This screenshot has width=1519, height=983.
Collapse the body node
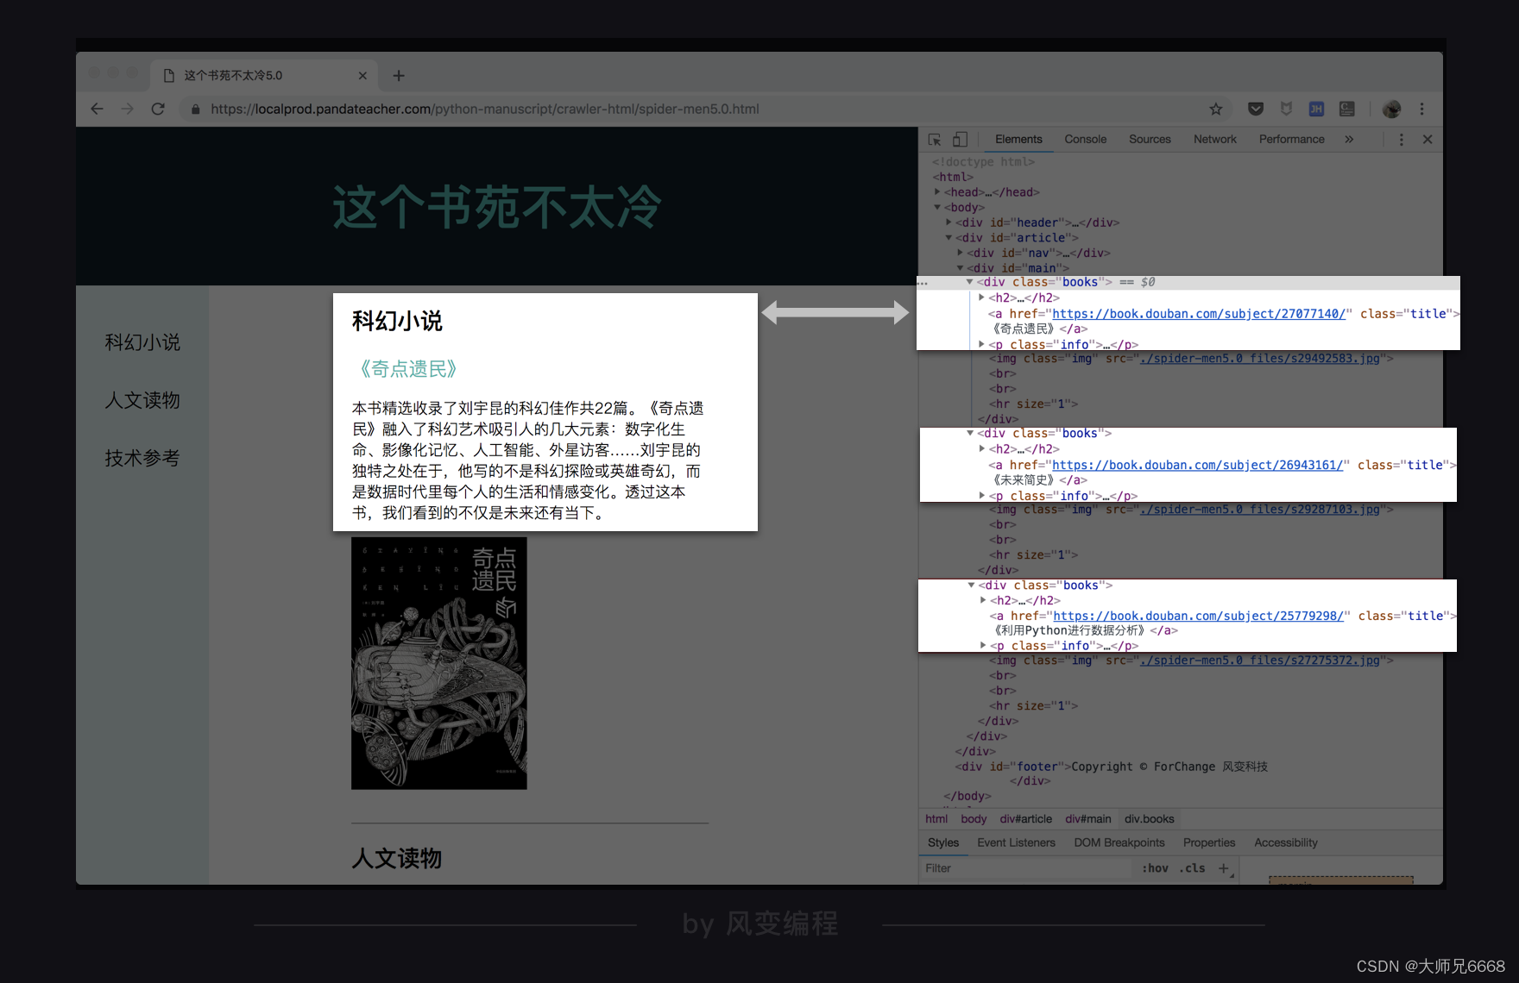click(x=937, y=207)
